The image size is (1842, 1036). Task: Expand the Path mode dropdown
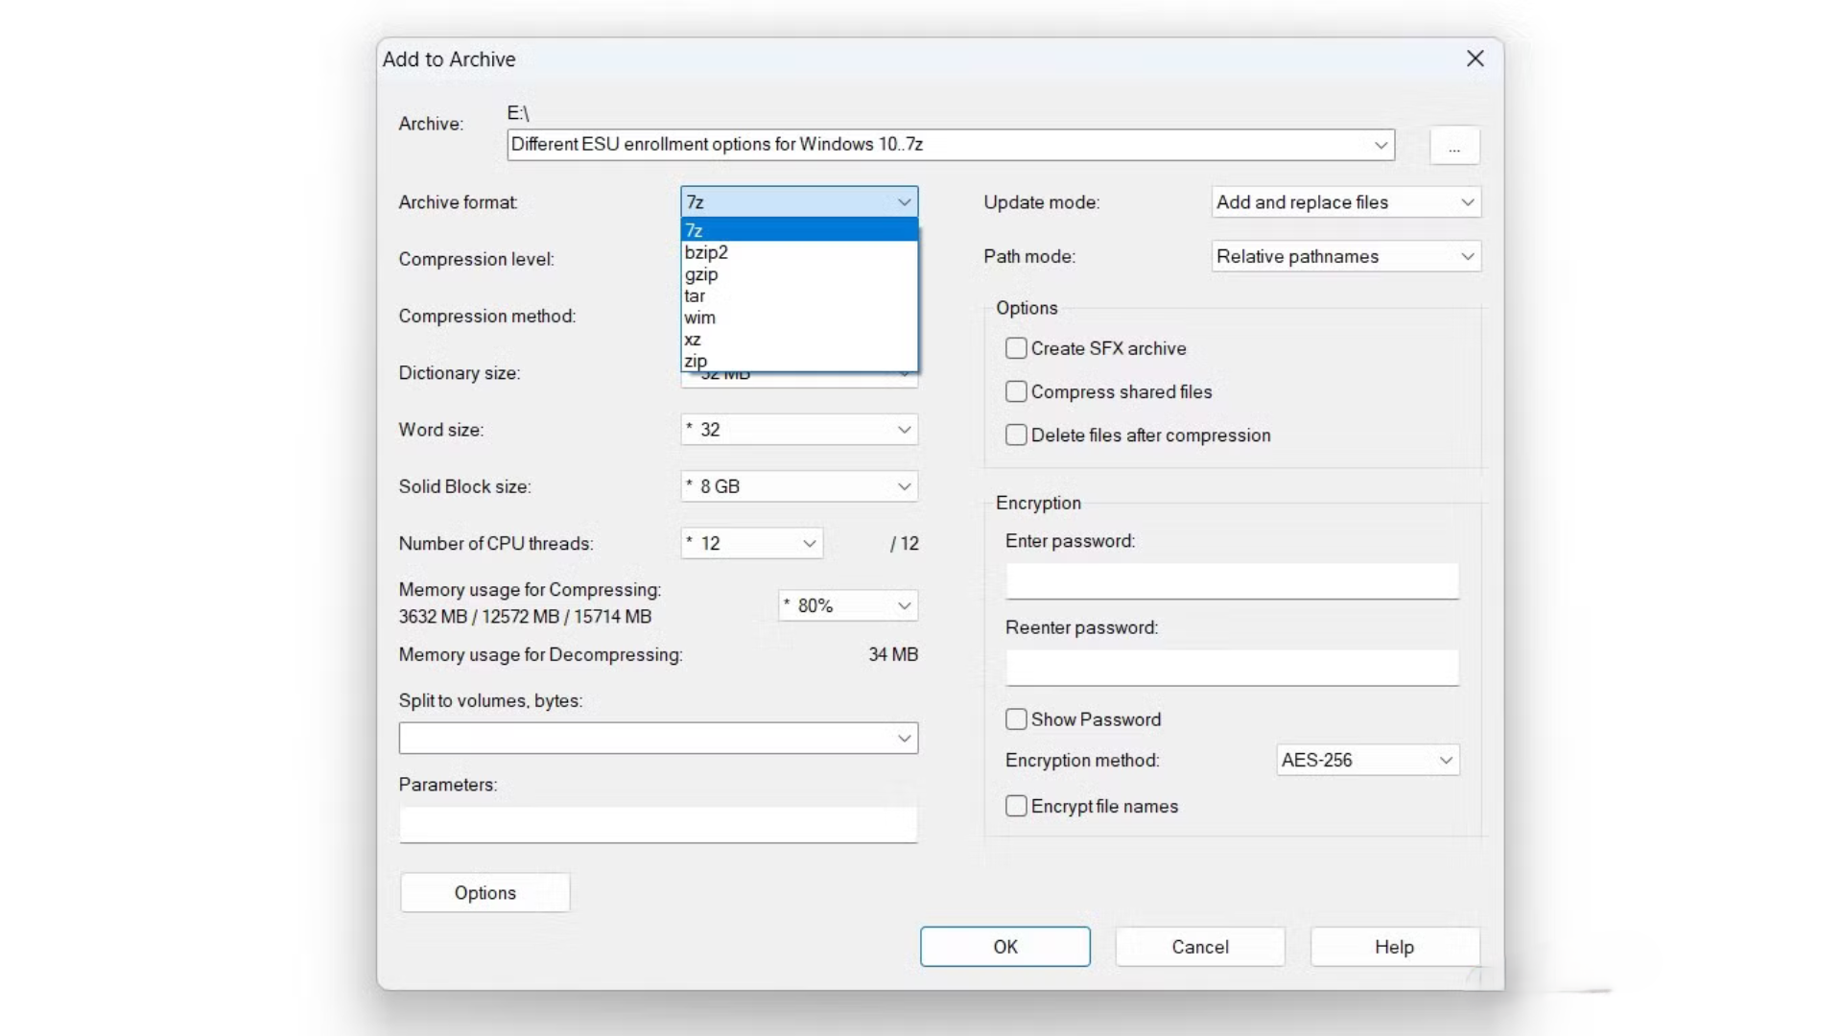(1345, 256)
